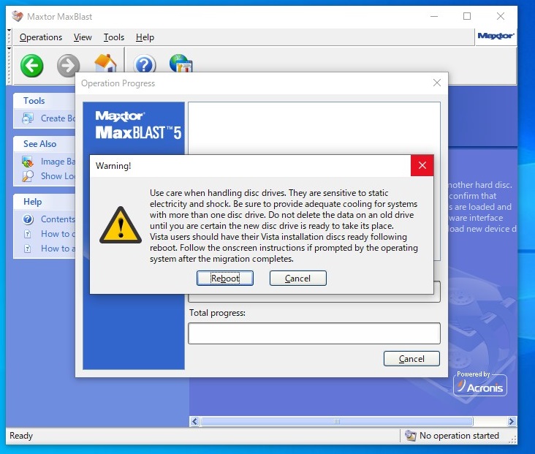Click the See Also panel header
The width and height of the screenshot is (535, 454).
(x=45, y=144)
